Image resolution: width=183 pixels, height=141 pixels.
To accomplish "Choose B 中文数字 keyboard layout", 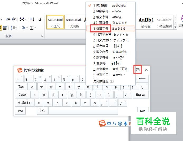I will pyautogui.click(x=111, y=69).
